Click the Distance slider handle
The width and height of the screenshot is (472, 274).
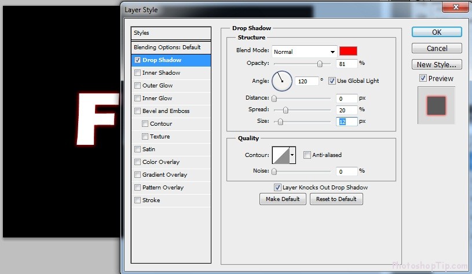[x=274, y=98]
